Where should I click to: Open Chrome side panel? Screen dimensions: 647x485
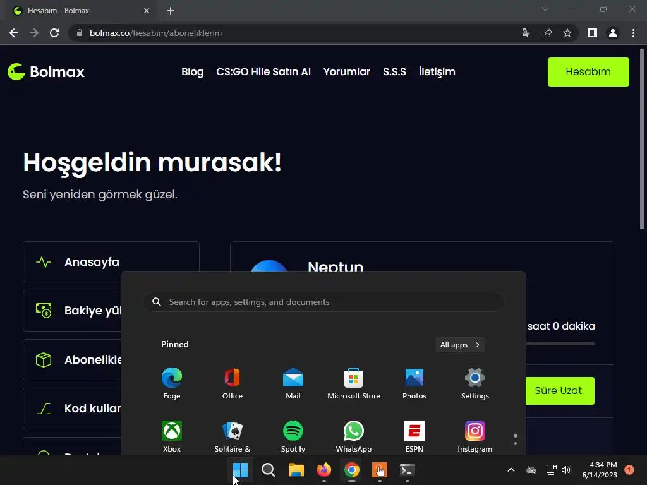coord(593,33)
